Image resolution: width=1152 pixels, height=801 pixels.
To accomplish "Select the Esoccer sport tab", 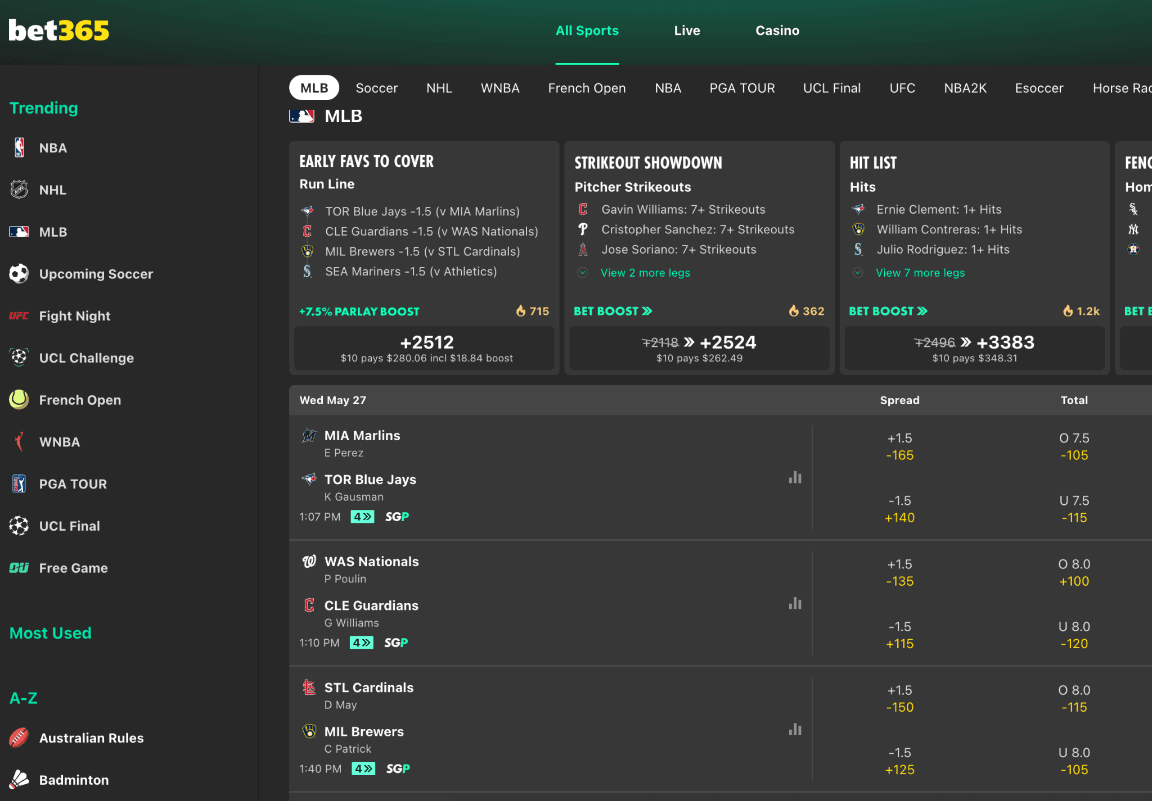I will (1039, 88).
